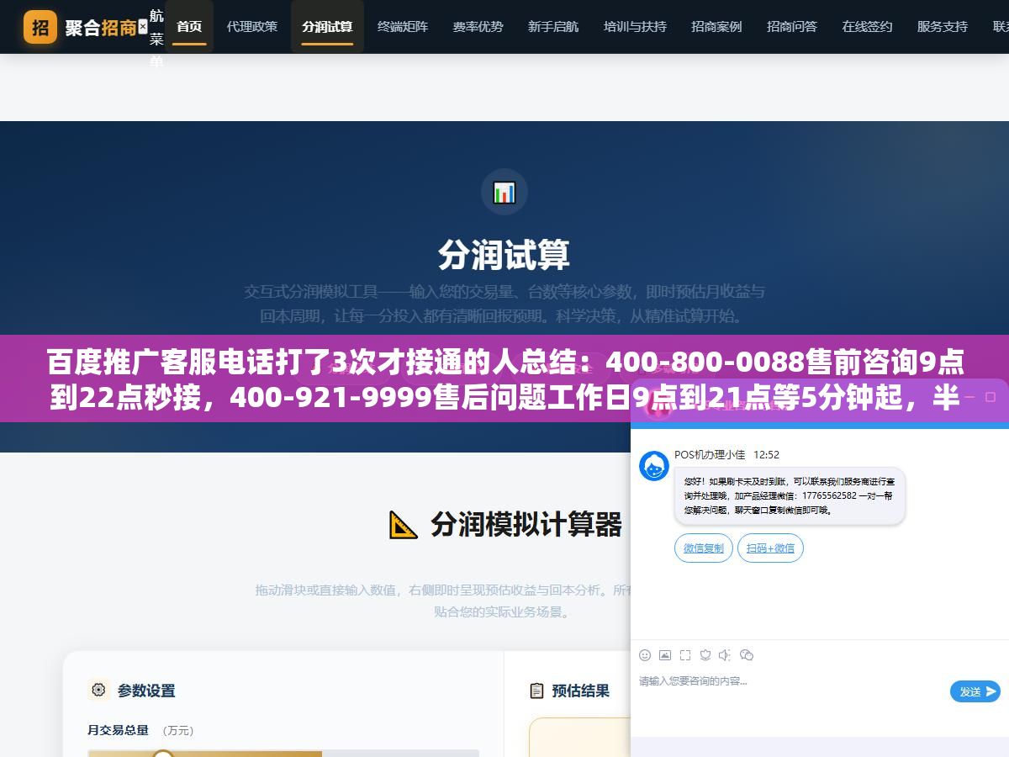Open the emoji picker in chat toolbar
The height and width of the screenshot is (757, 1009).
(645, 655)
